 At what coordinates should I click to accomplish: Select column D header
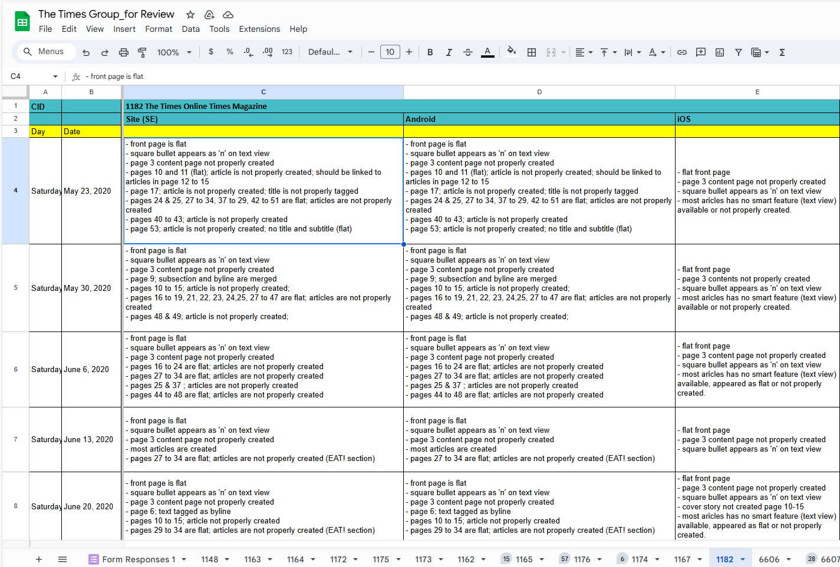point(539,92)
